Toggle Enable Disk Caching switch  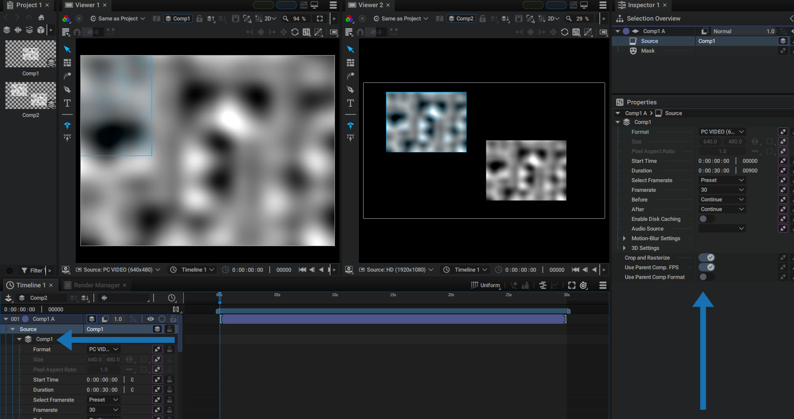(707, 219)
